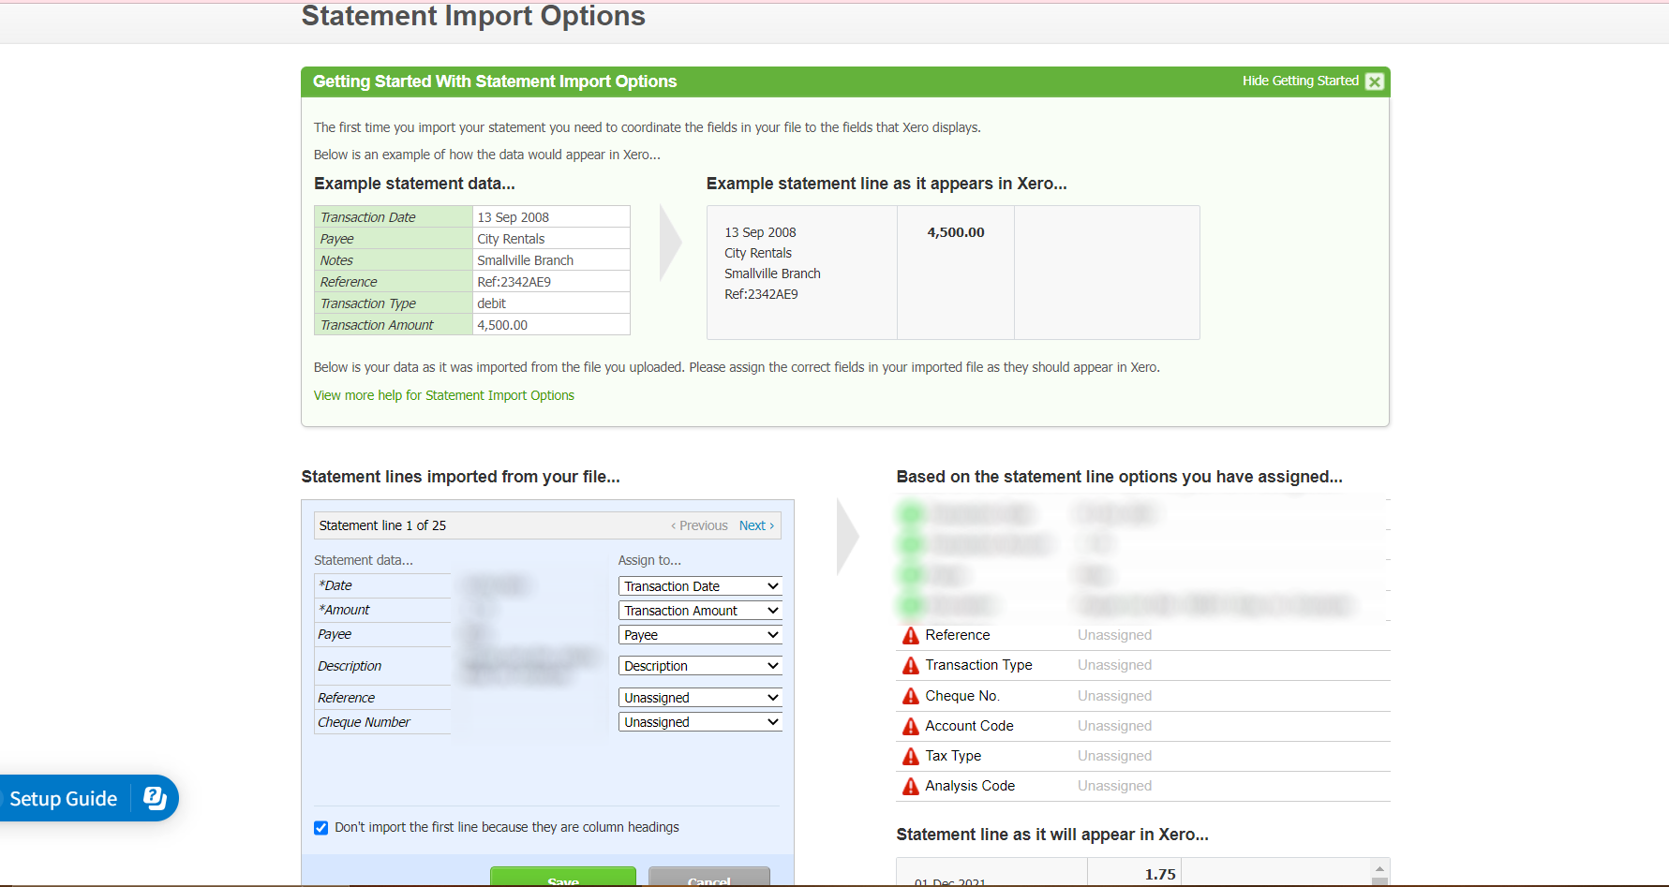Click the 'Account Code' option label
The image size is (1669, 887).
969,726
